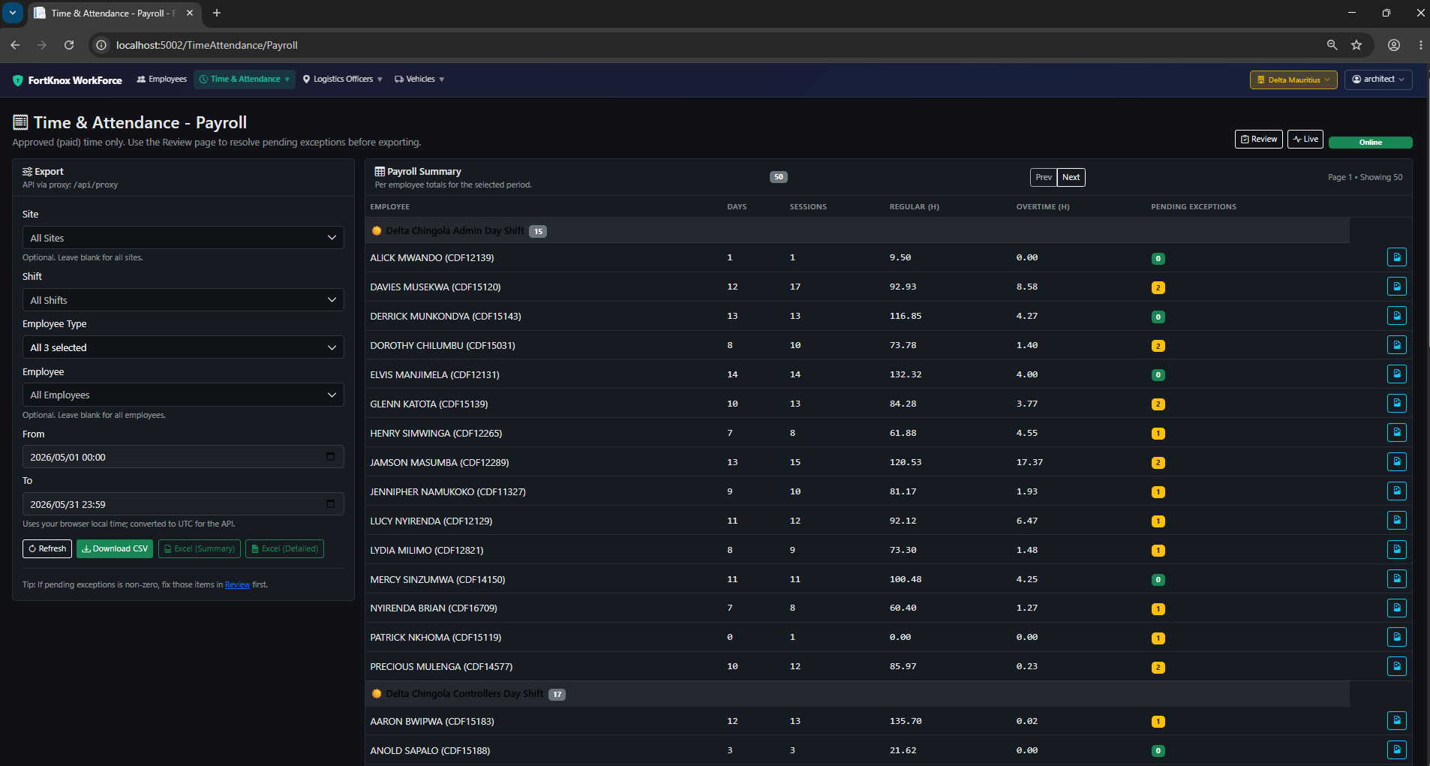Click the OVERTIME (H) column header

[1043, 207]
